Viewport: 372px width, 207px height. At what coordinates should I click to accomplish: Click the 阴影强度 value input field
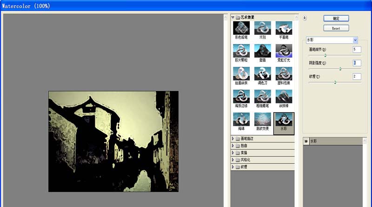(x=357, y=63)
